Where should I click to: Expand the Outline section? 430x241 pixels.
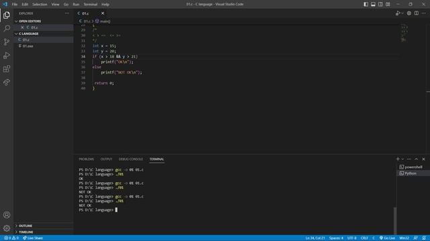(44, 226)
